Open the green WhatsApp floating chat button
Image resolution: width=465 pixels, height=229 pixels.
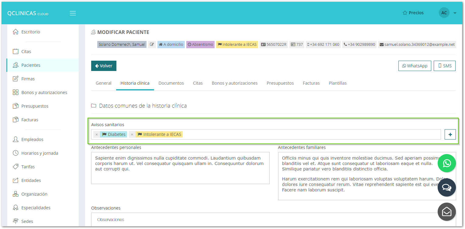[x=446, y=163]
